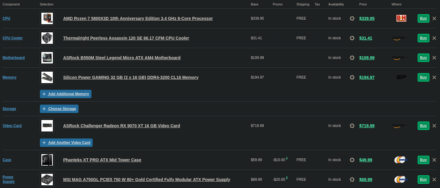Click the $69.99 power supply price link

[x=366, y=180]
